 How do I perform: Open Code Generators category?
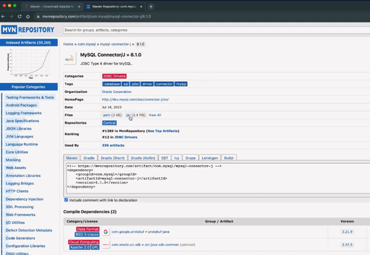(x=20, y=238)
